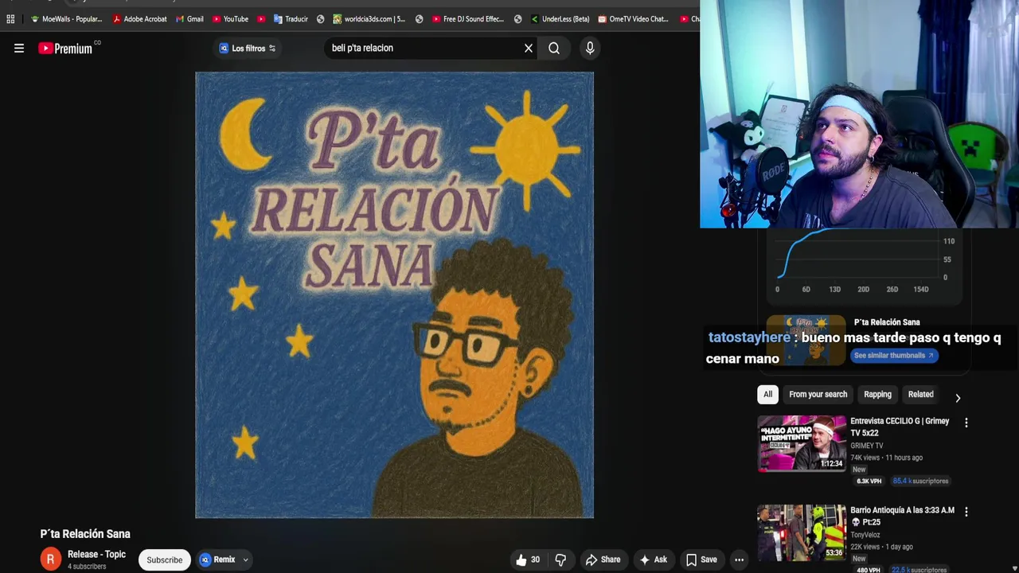Image resolution: width=1019 pixels, height=573 pixels.
Task: Click the globe bookmark before Free DJ Sound
Action: [x=420, y=19]
